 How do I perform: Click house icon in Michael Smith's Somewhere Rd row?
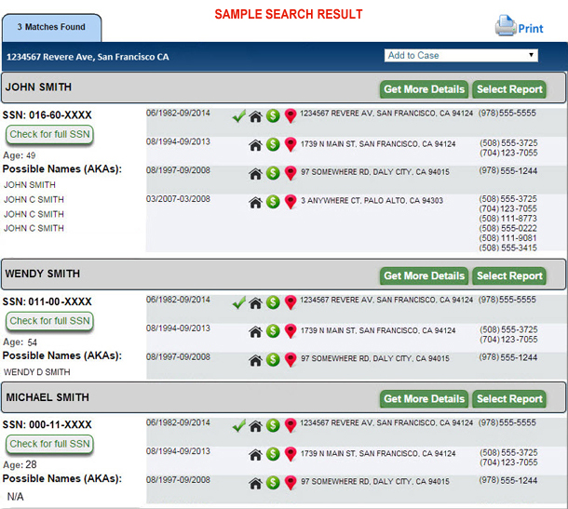(256, 483)
